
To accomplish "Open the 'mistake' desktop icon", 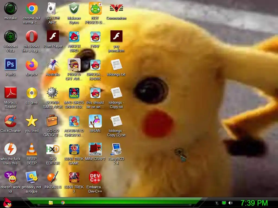I will coord(11,8).
